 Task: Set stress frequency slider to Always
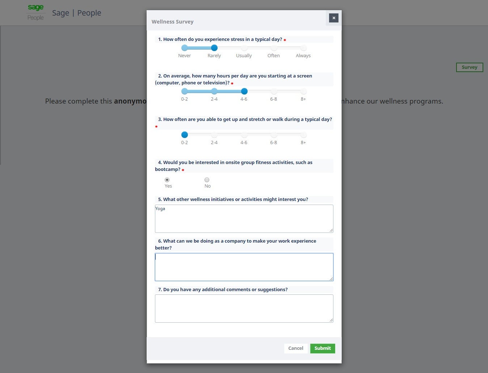[x=303, y=48]
